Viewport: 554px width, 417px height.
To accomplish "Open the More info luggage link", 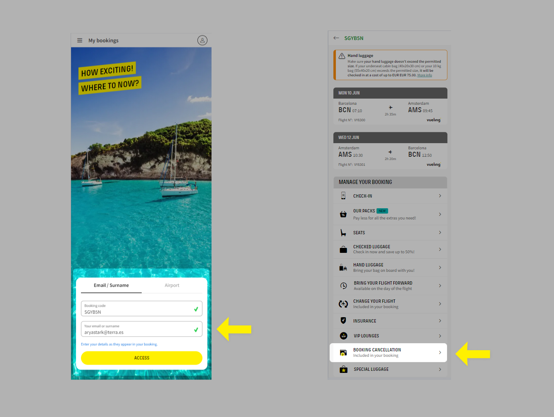I will [x=424, y=75].
